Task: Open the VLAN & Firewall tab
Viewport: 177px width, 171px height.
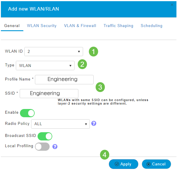Action: click(x=80, y=26)
